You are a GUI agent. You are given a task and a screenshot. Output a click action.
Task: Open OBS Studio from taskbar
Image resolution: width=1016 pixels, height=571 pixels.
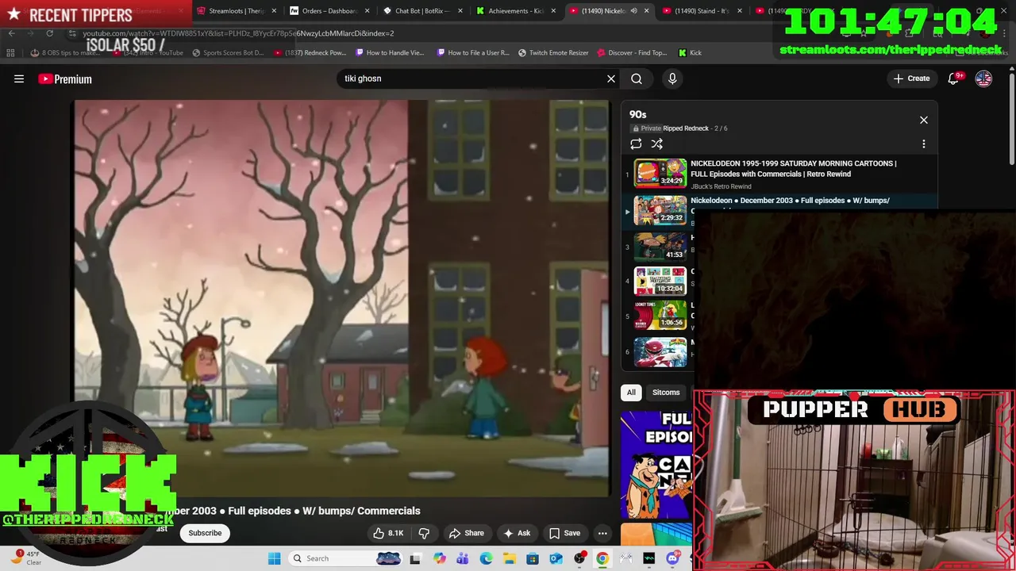click(579, 558)
